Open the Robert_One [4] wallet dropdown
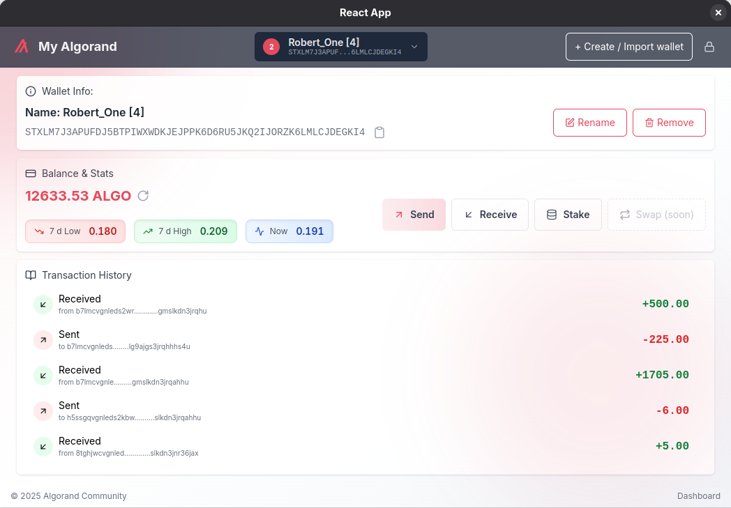This screenshot has height=508, width=731. pos(341,47)
